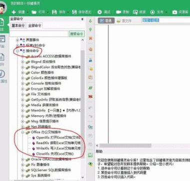Open the dropdown arrow next to 打开

click(48, 12)
